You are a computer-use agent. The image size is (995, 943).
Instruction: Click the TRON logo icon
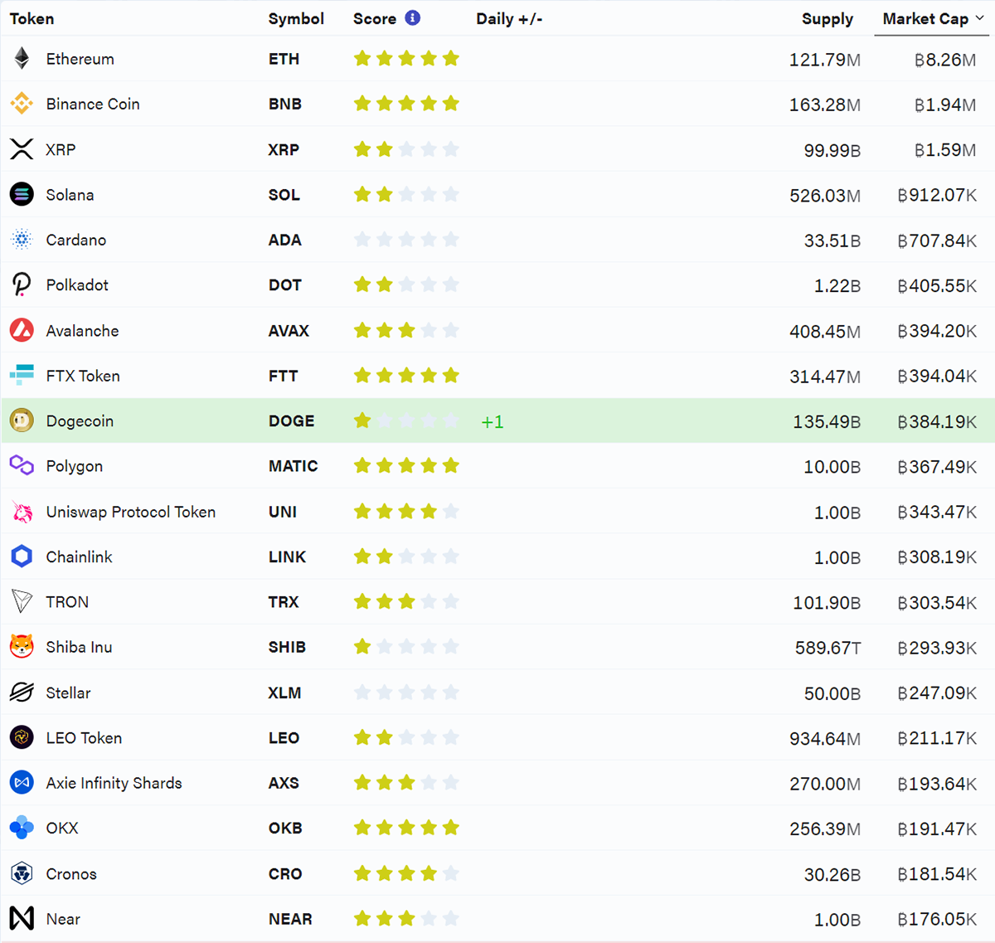22,601
